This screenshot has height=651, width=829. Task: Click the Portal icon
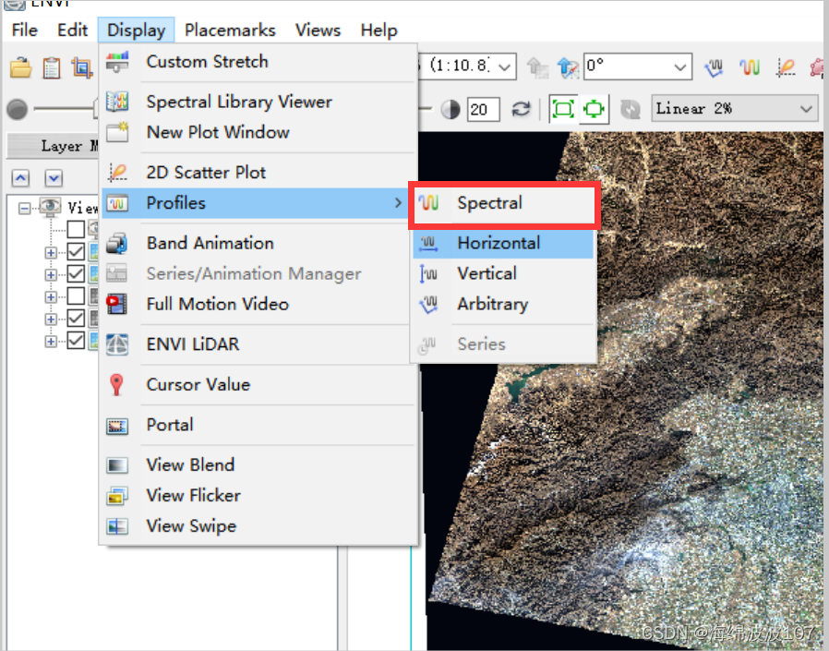[117, 426]
